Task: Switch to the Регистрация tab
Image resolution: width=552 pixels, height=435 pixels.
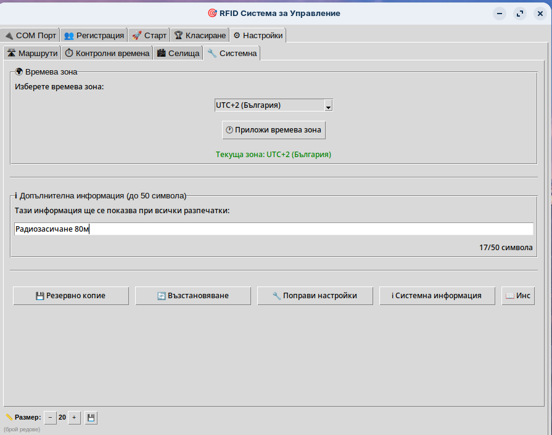Action: point(94,36)
